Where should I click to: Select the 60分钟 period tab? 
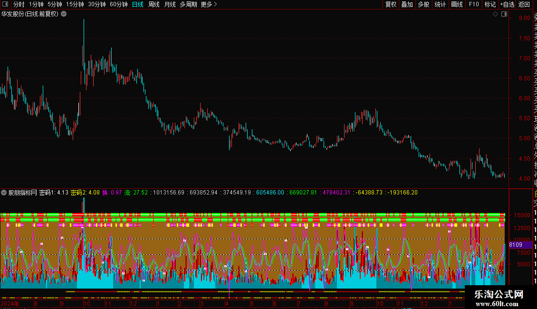point(119,4)
